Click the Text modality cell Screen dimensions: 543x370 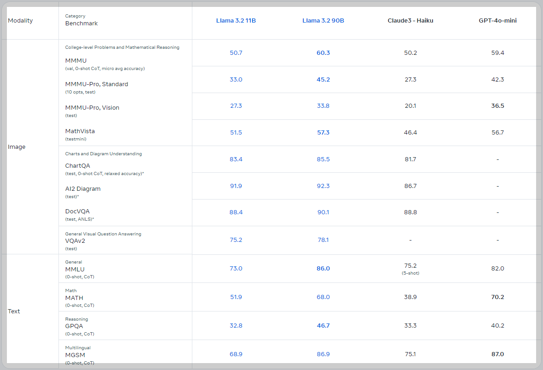pyautogui.click(x=14, y=311)
